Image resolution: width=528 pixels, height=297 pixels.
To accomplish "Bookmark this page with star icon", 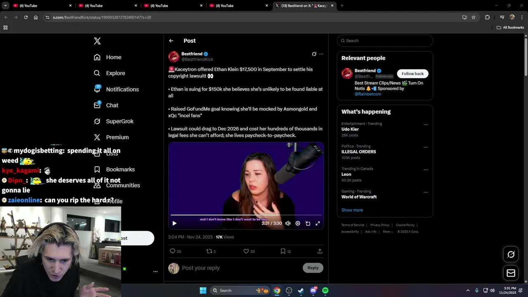I will coord(474,17).
